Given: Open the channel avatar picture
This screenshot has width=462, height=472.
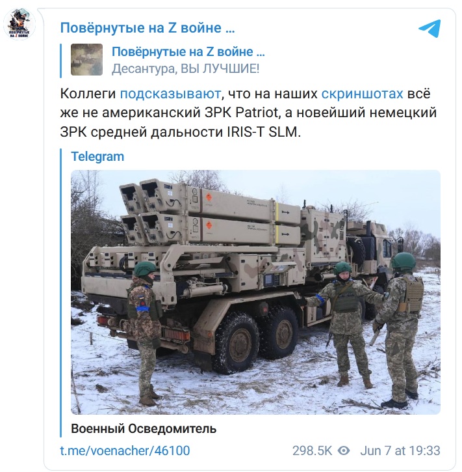Looking at the screenshot, I should 19,24.
